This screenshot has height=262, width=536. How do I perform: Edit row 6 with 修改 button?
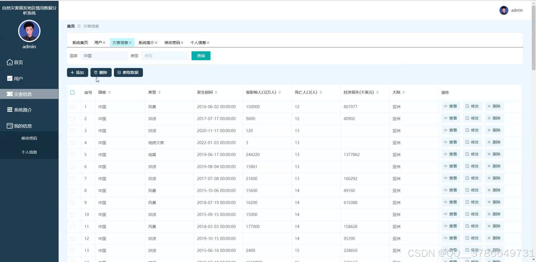click(472, 166)
